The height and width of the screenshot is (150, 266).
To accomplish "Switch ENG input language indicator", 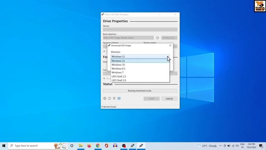I will pos(242,146).
